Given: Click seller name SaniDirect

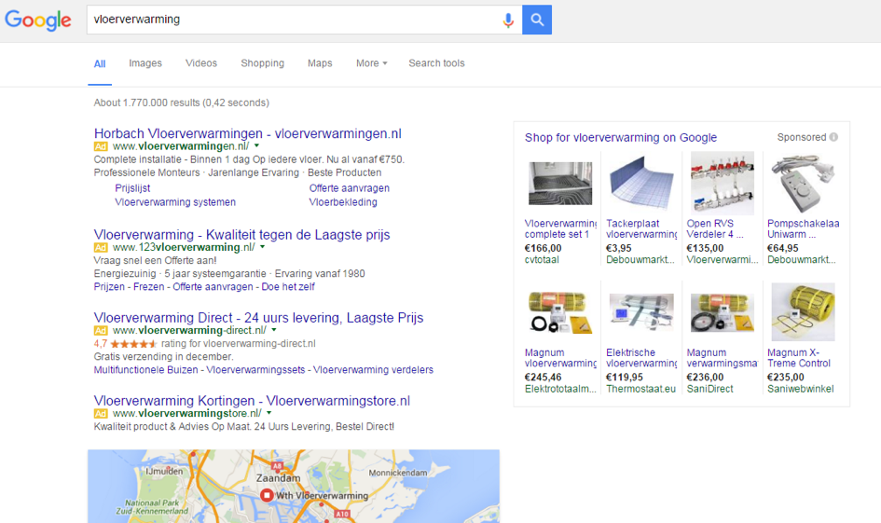Looking at the screenshot, I should [x=709, y=389].
